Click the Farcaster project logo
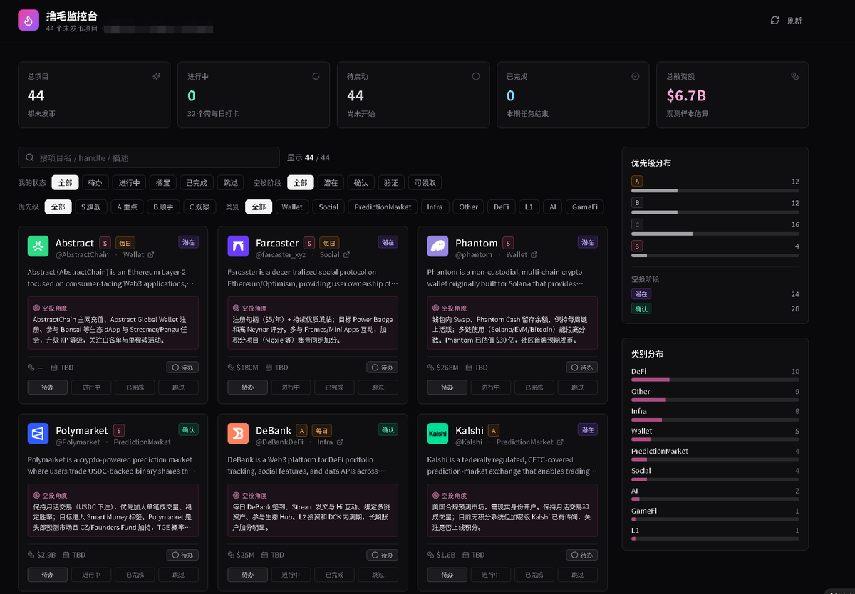The height and width of the screenshot is (594, 855). point(238,246)
